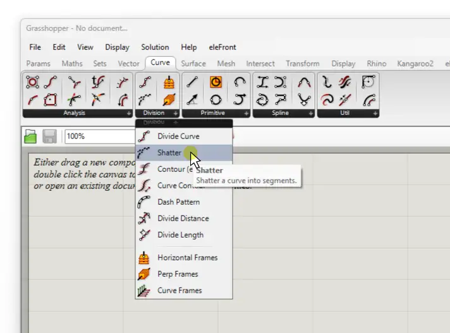Switch to the Vector tab

pos(128,63)
